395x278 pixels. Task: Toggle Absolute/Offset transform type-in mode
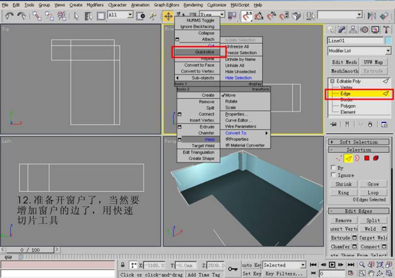click(133, 265)
